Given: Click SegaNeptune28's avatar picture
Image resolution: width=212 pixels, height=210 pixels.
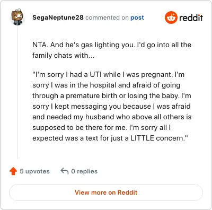Looking at the screenshot, I should (x=17, y=17).
